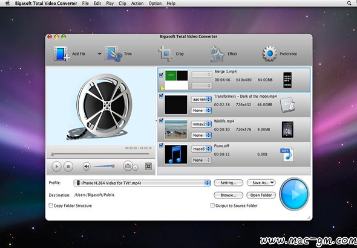Click the Add File film icon
This screenshot has height=248, width=357.
[x=62, y=54]
